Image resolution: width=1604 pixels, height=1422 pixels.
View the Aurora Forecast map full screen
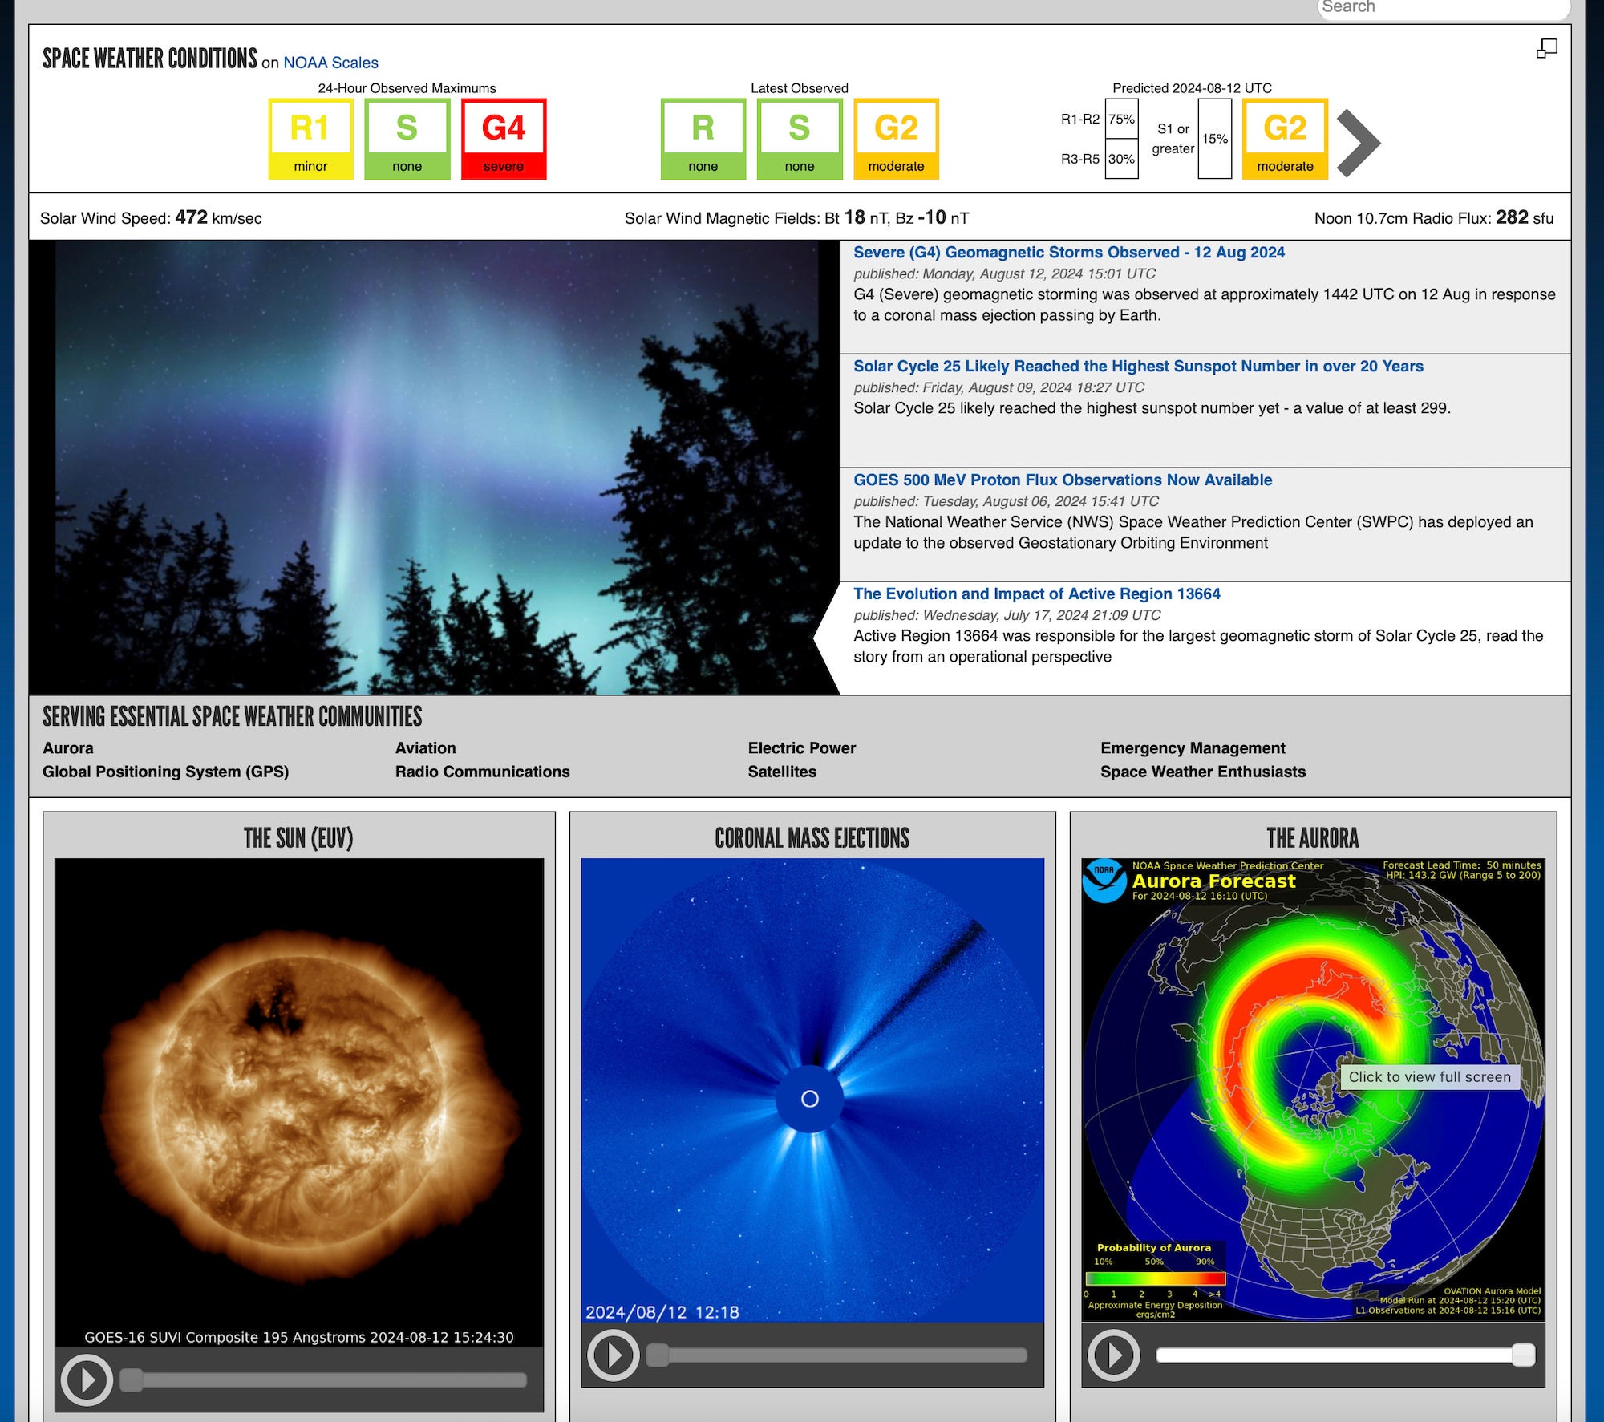tap(1313, 1090)
